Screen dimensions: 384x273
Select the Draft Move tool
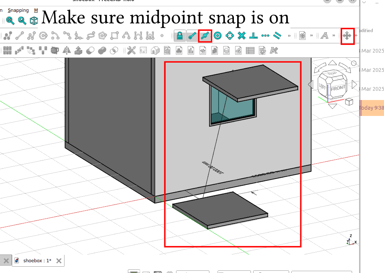coord(347,36)
